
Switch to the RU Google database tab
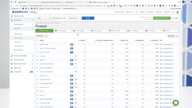80,31
